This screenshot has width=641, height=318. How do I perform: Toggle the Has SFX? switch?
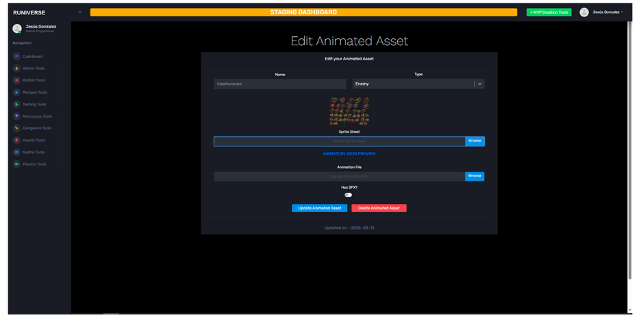tap(349, 195)
